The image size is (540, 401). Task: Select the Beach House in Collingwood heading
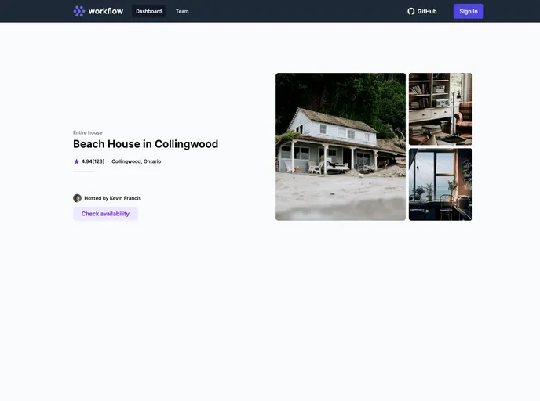point(145,144)
